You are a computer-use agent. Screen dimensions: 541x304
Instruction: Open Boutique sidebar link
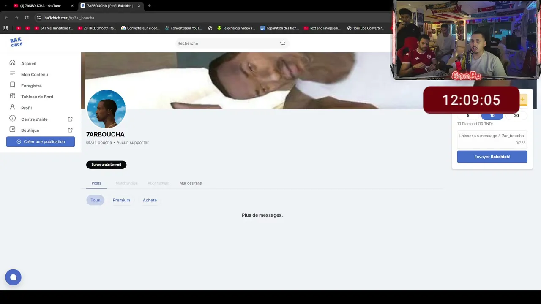coord(30,130)
